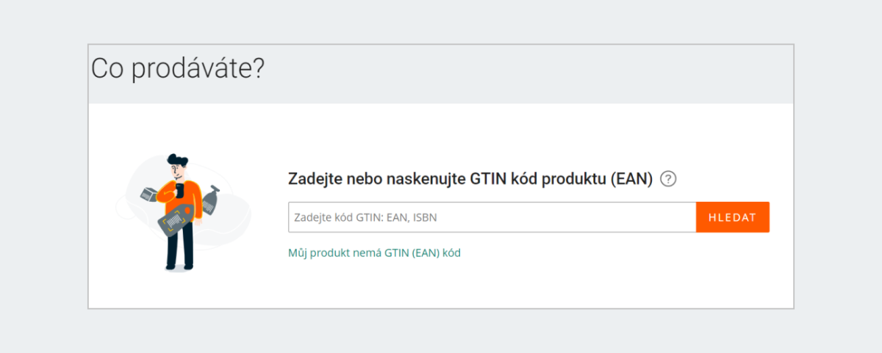Open the 'Můj produkt nemá GTIN (EAN) kód' link

(374, 253)
